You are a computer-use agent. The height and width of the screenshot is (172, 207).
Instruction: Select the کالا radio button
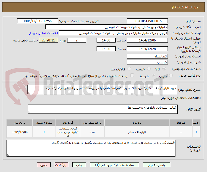point(164,69)
